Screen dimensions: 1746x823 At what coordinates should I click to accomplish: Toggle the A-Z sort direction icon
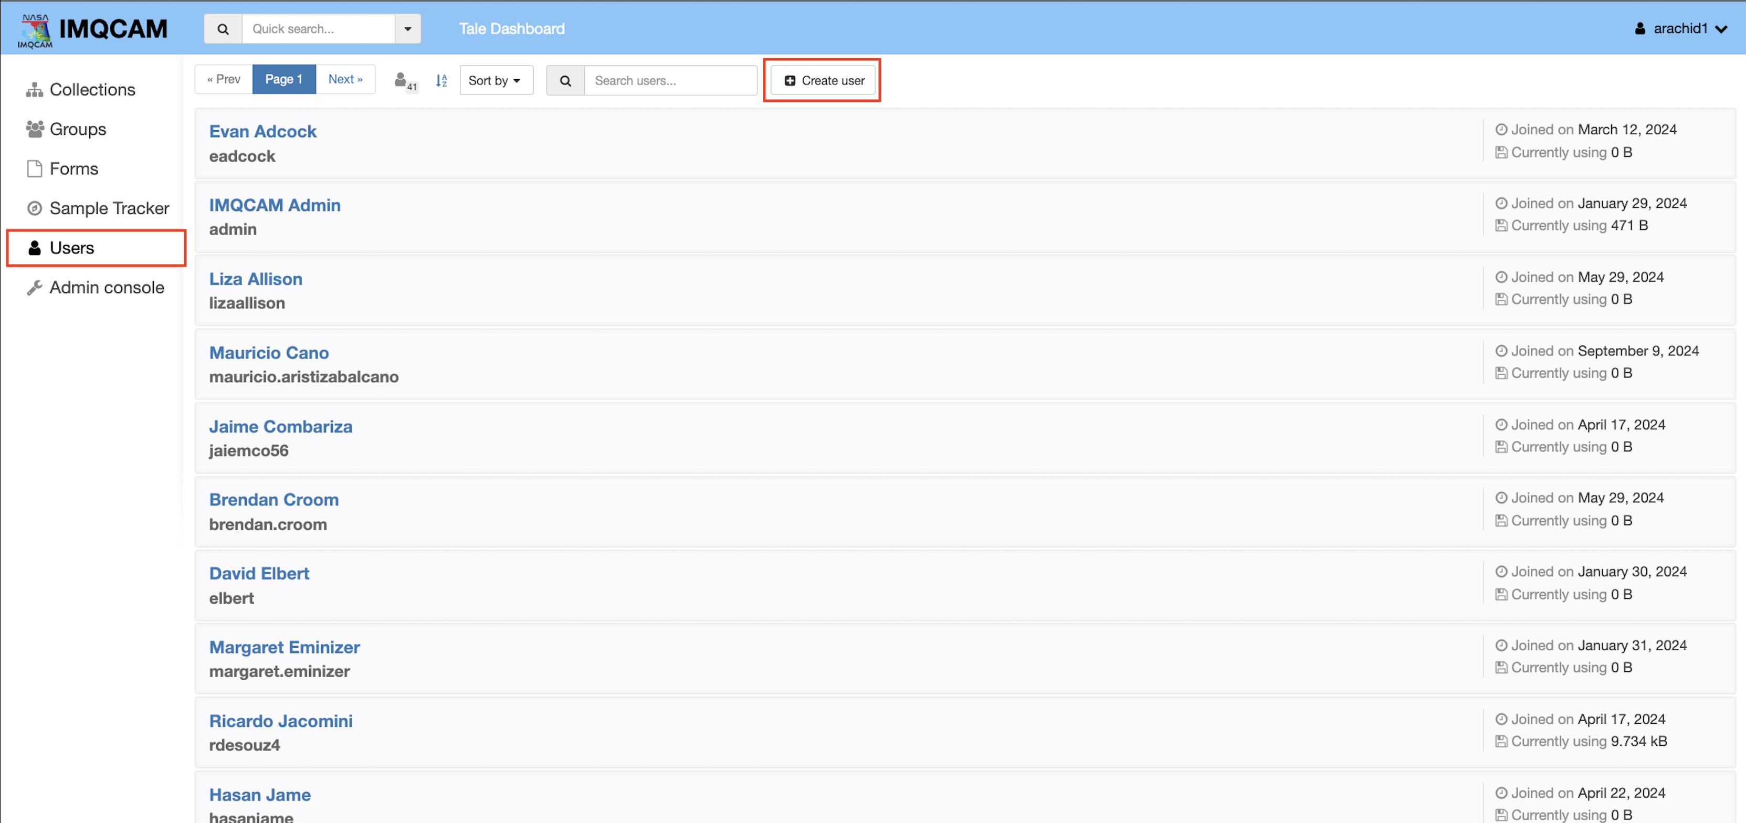(441, 81)
